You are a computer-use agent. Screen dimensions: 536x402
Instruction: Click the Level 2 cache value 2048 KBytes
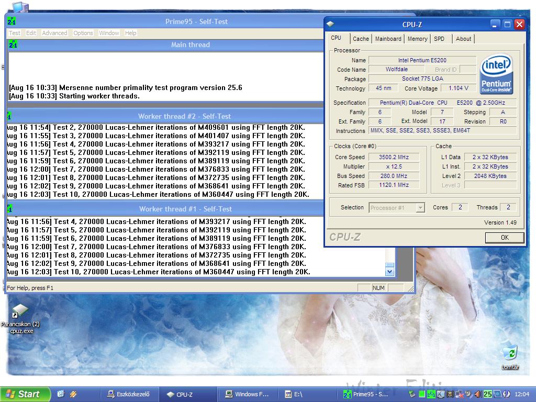tap(490, 176)
